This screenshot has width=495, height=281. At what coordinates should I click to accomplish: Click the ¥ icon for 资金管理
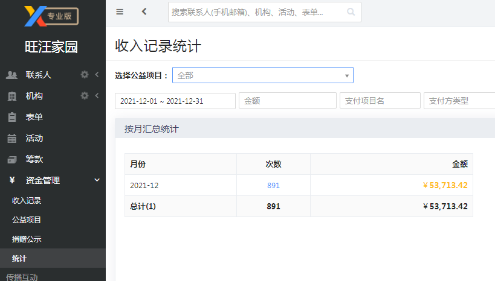pos(12,180)
